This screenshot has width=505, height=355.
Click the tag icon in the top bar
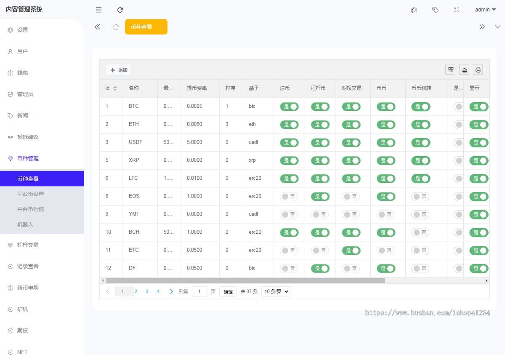pos(435,10)
